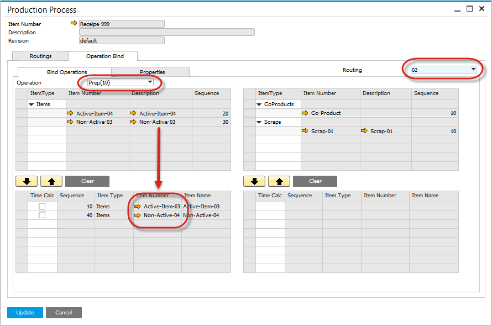Viewport: 492px width, 326px height.
Task: Switch to the Properties tab
Action: point(152,72)
